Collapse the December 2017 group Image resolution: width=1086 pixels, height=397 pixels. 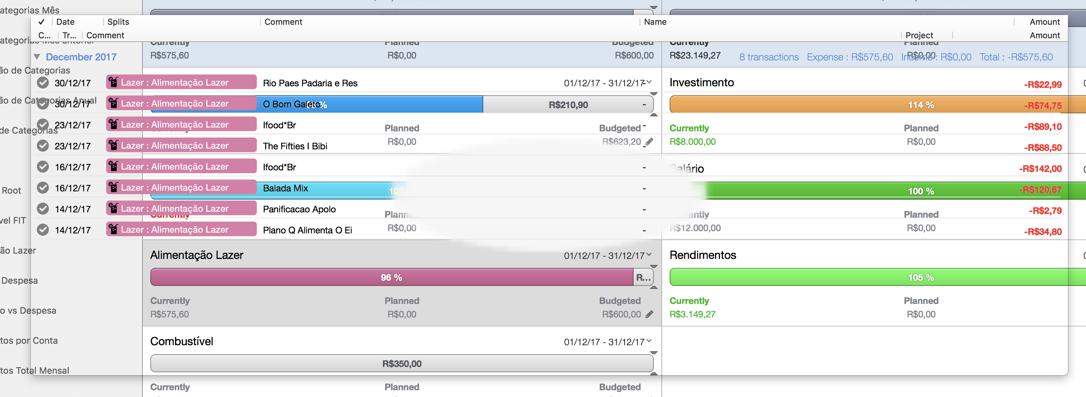click(x=37, y=56)
